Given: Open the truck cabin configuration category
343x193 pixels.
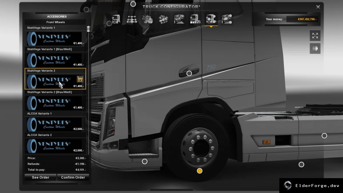Looking at the screenshot, I should 116,19.
